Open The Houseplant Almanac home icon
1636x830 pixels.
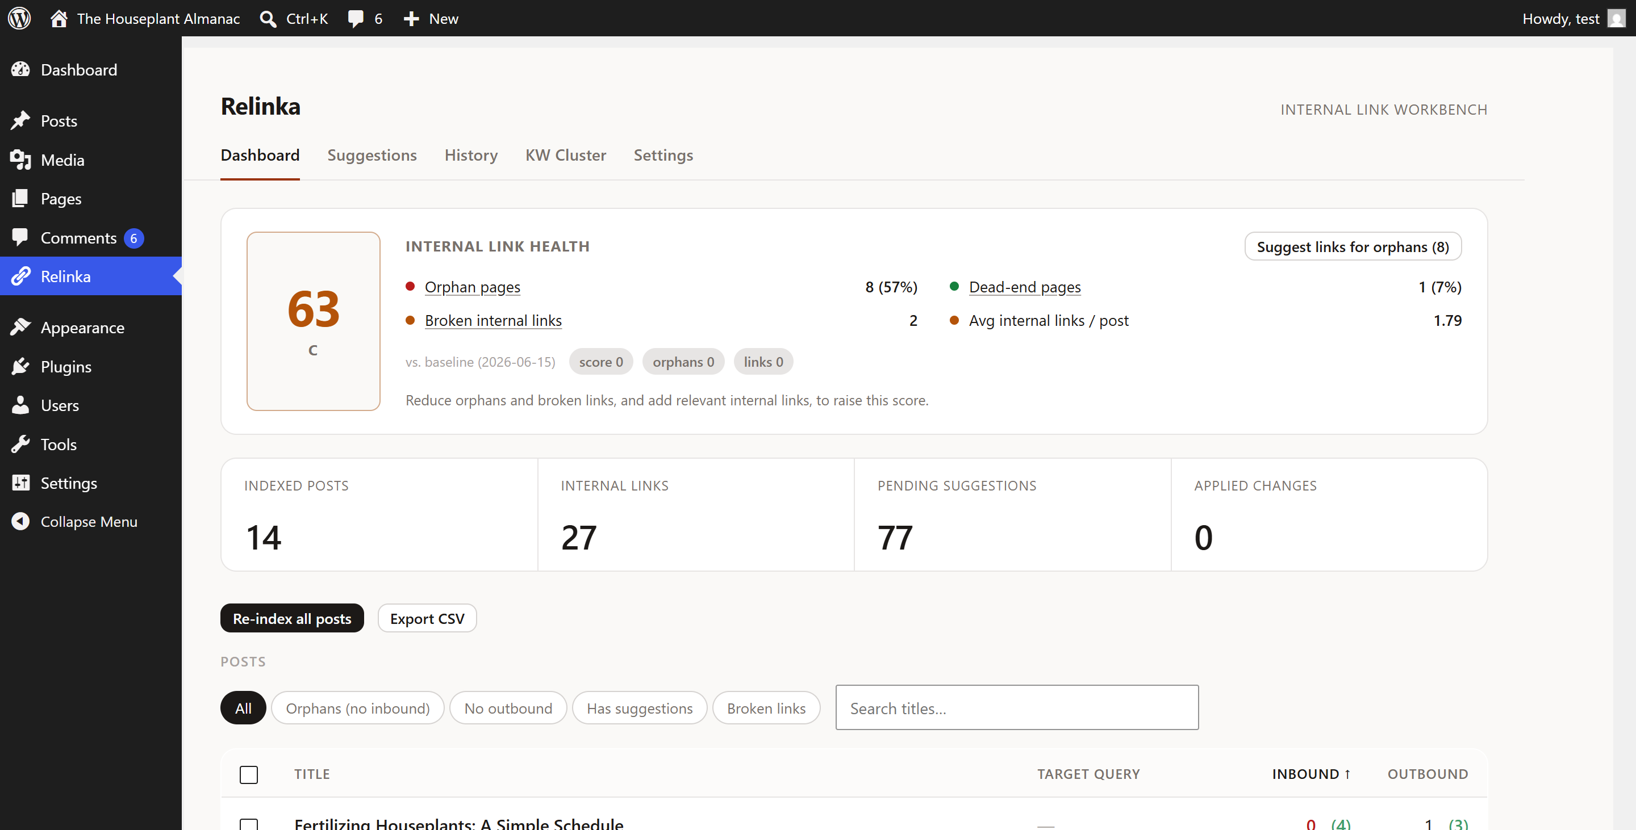59,18
